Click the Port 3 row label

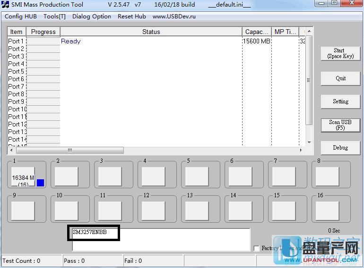coord(16,56)
